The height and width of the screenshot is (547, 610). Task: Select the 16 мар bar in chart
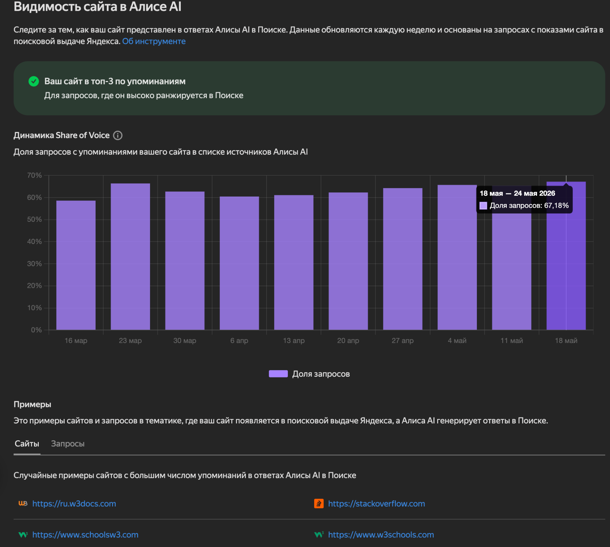tap(76, 265)
